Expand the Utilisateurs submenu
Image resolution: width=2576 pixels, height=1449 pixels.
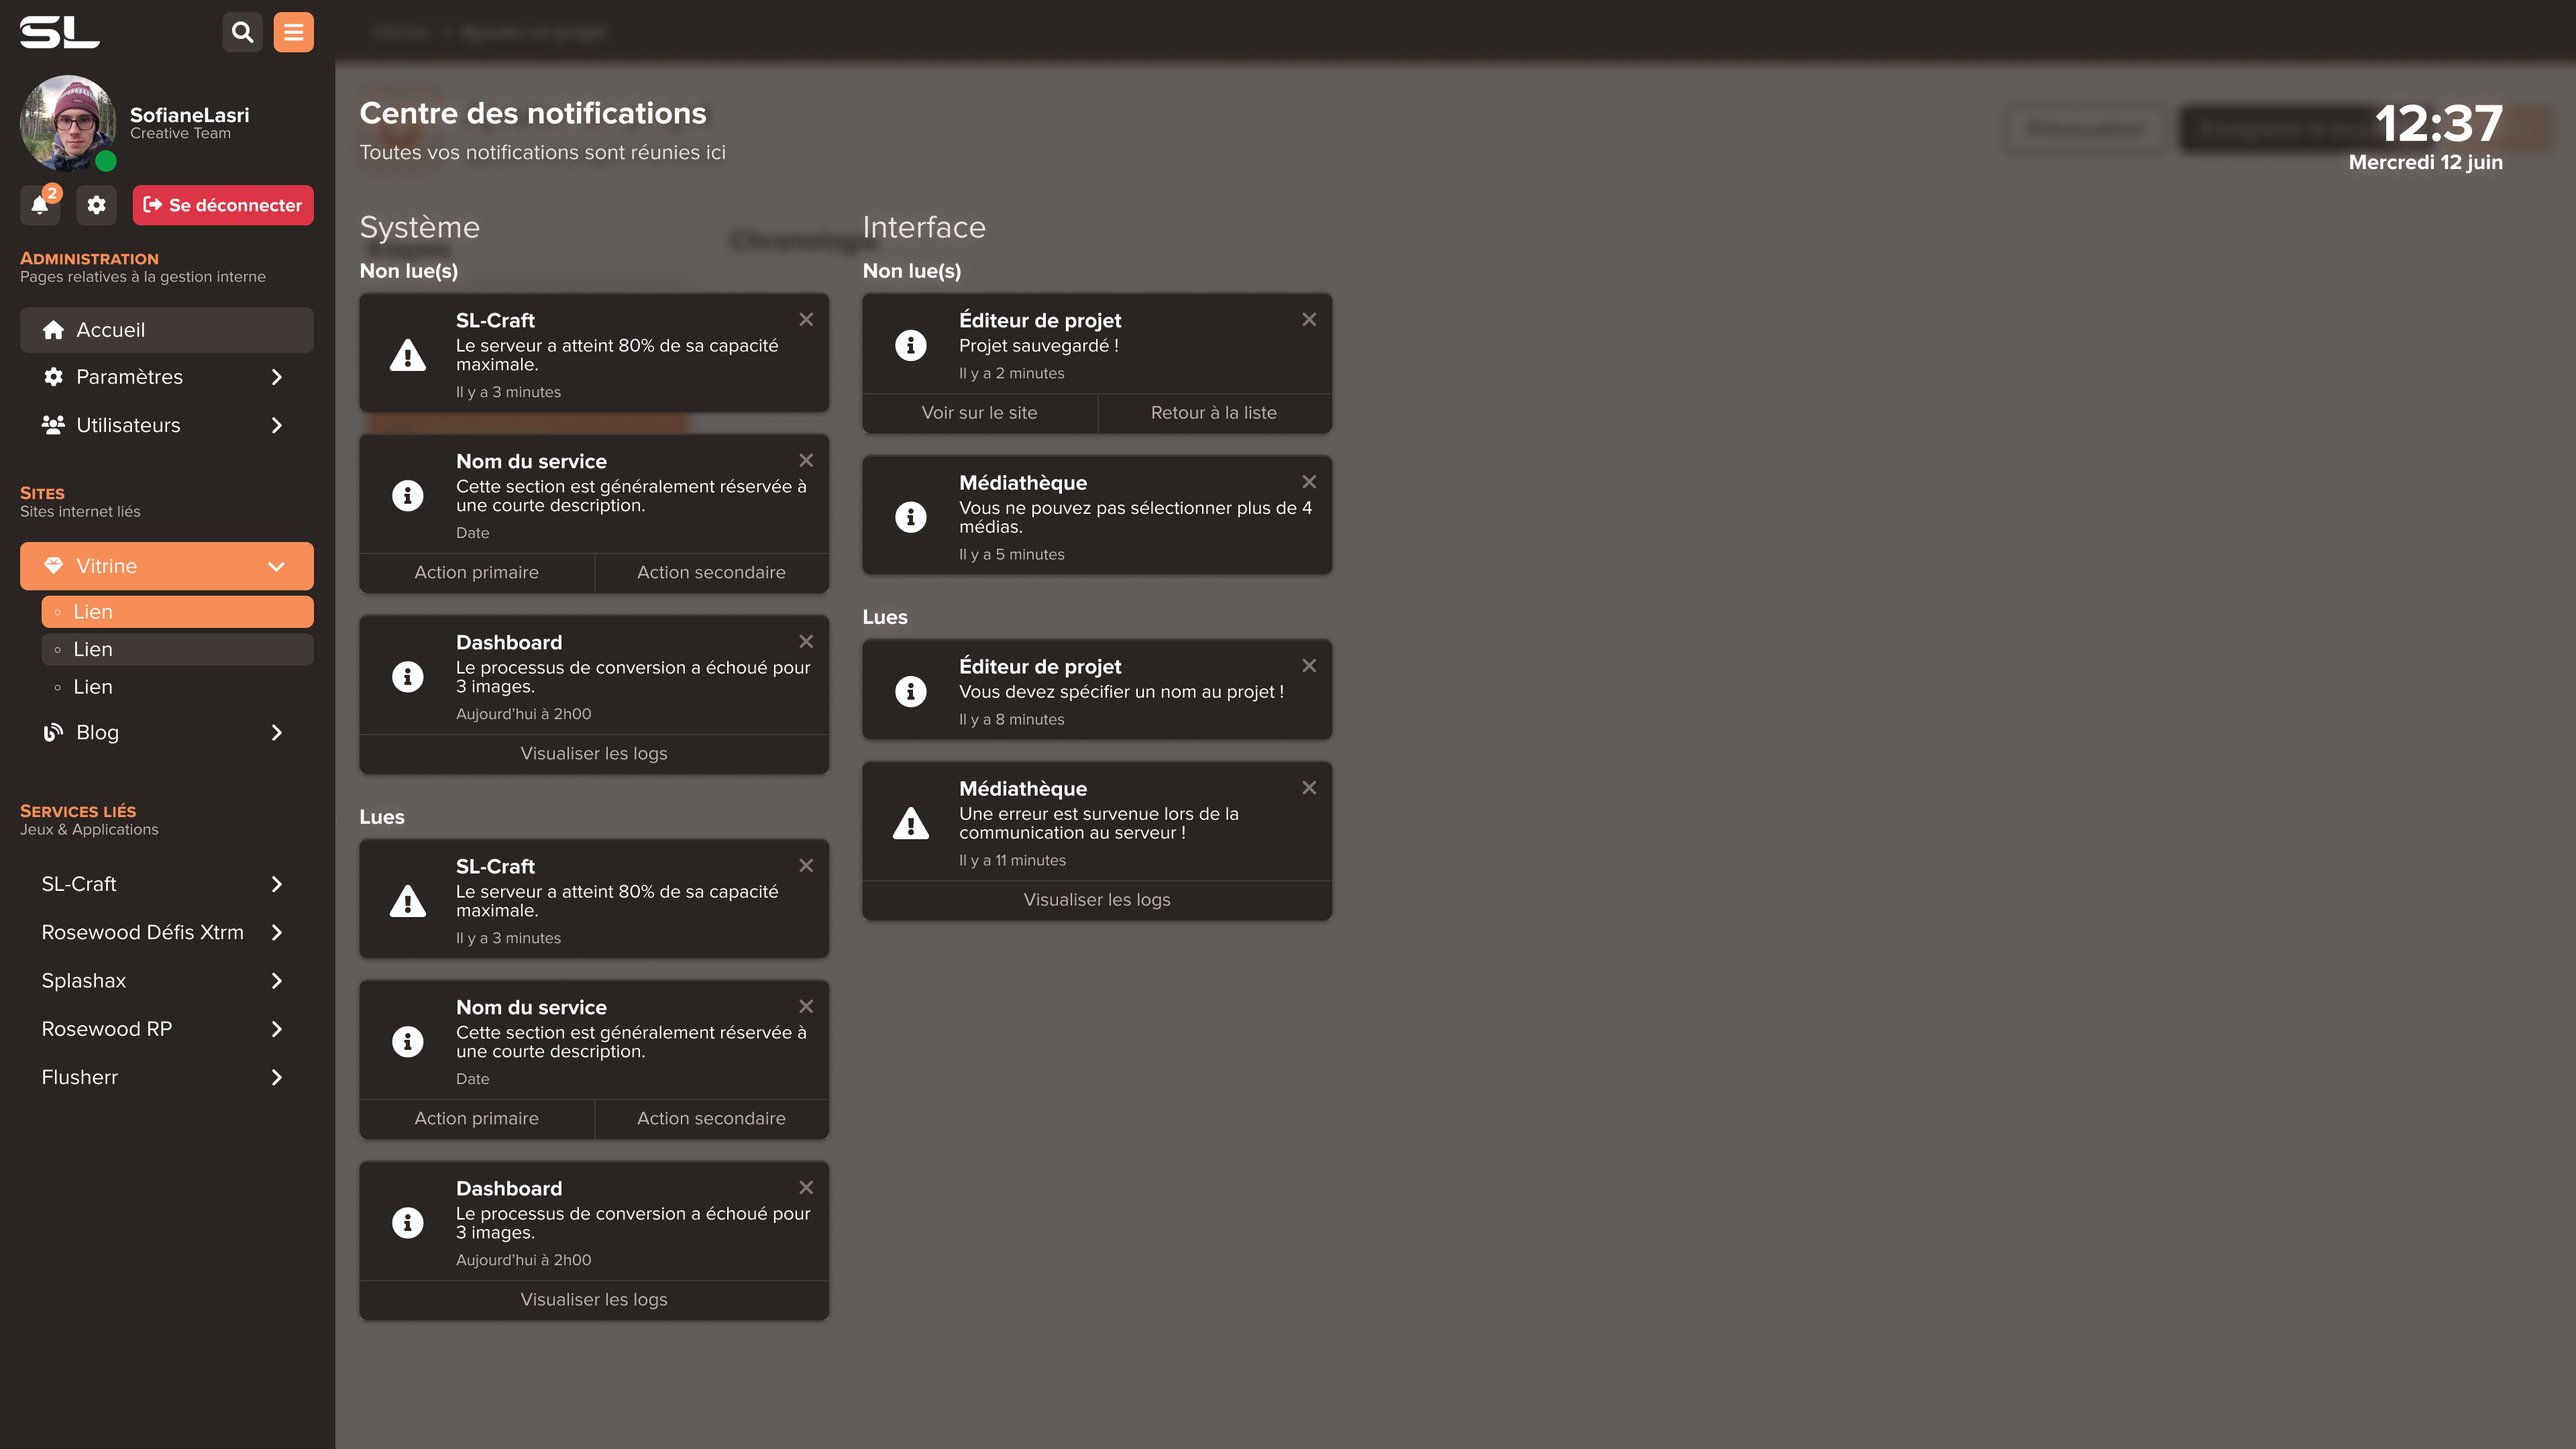tap(277, 425)
